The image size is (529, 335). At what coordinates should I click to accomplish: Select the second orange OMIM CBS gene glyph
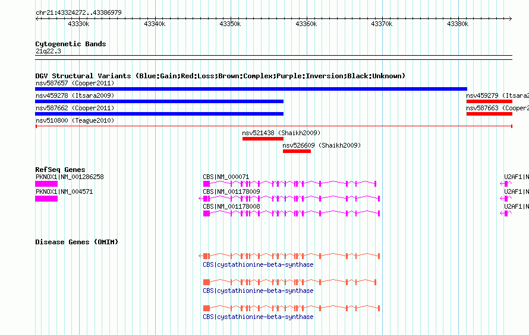(x=290, y=282)
